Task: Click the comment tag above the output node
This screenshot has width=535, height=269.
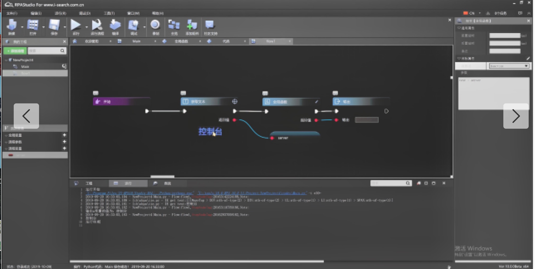Action: pos(335,93)
